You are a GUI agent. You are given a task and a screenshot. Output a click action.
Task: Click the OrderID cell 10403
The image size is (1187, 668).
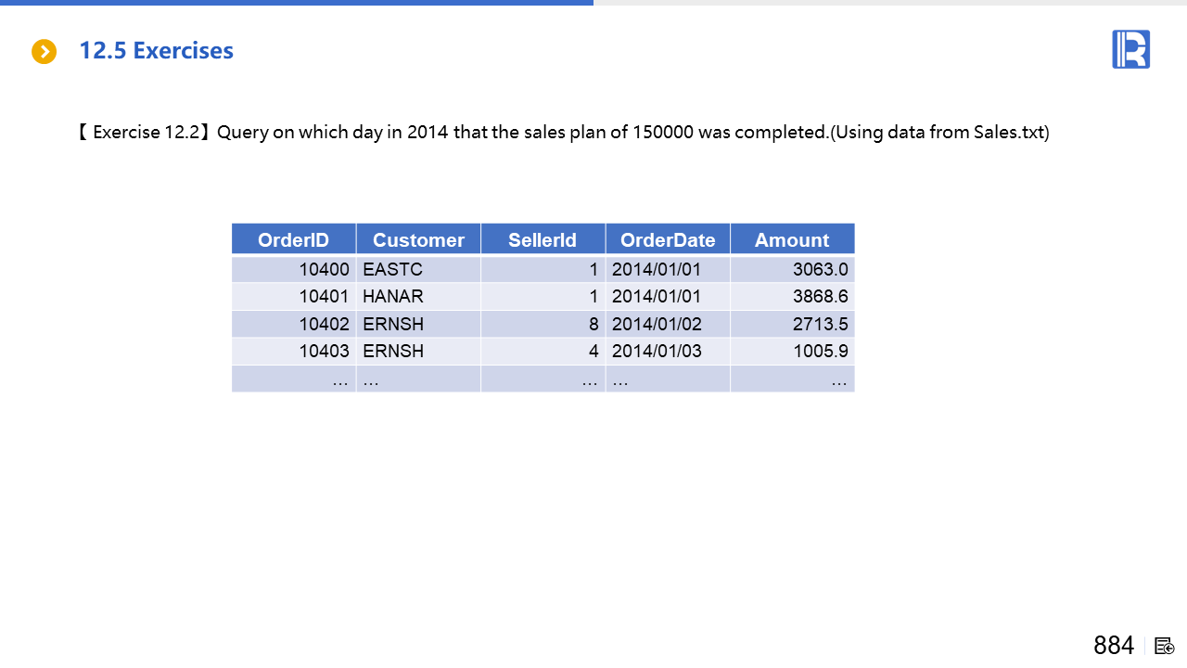pyautogui.click(x=324, y=352)
